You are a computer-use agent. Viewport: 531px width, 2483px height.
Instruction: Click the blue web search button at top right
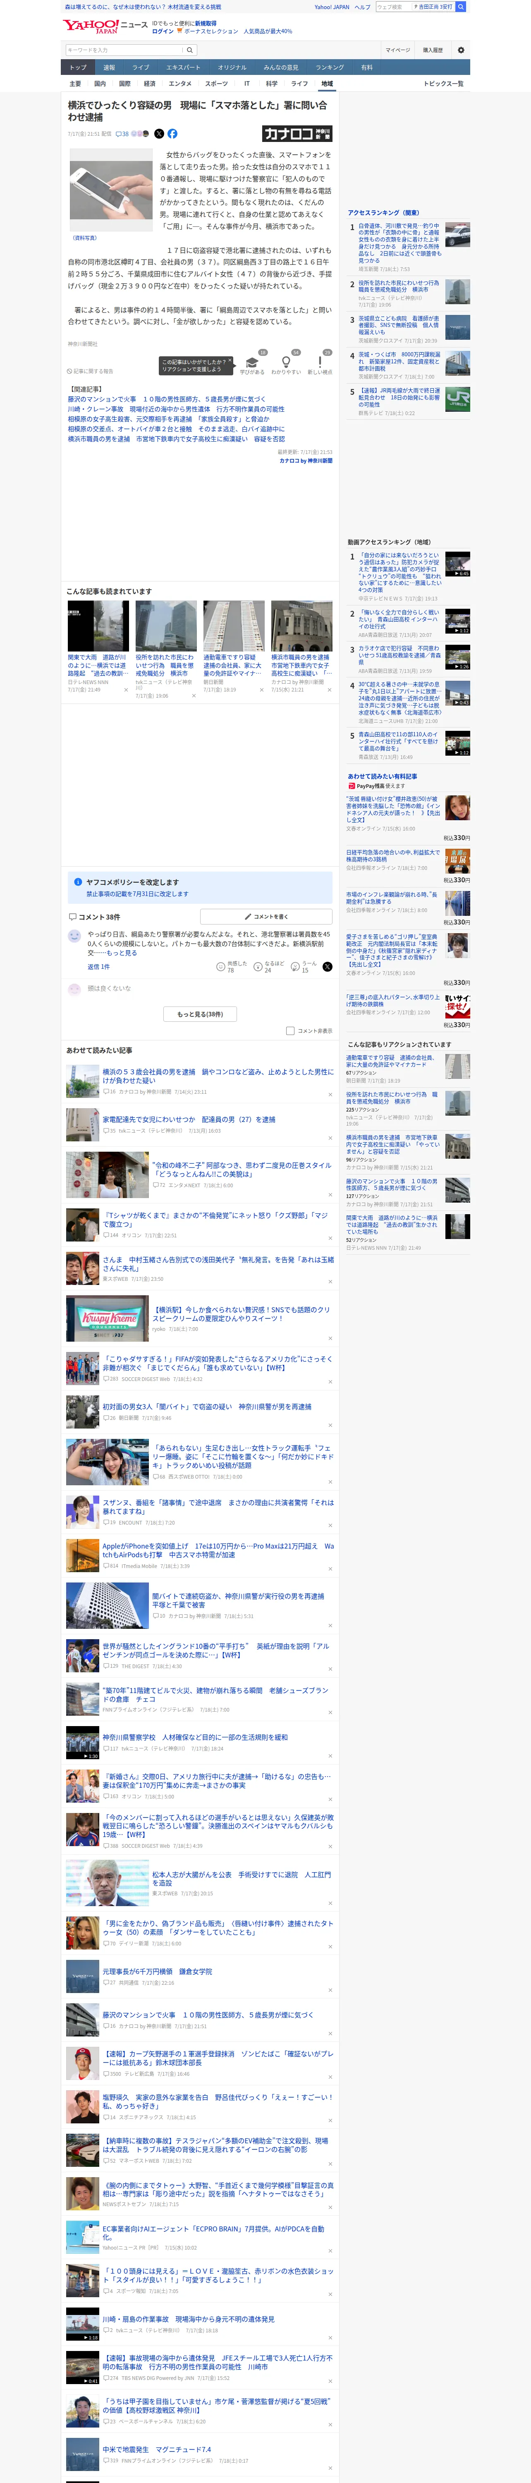click(x=461, y=7)
